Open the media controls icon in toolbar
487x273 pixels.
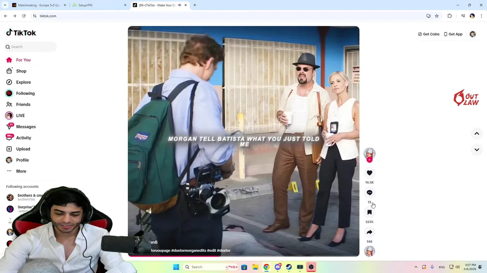click(x=463, y=16)
